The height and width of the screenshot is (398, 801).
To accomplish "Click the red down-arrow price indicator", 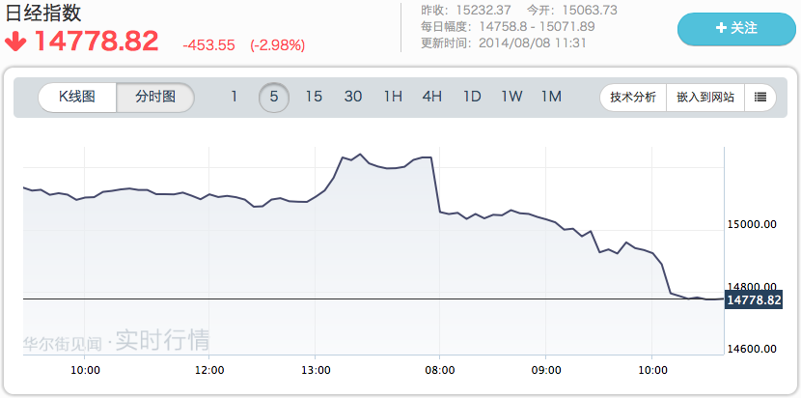I will point(16,42).
